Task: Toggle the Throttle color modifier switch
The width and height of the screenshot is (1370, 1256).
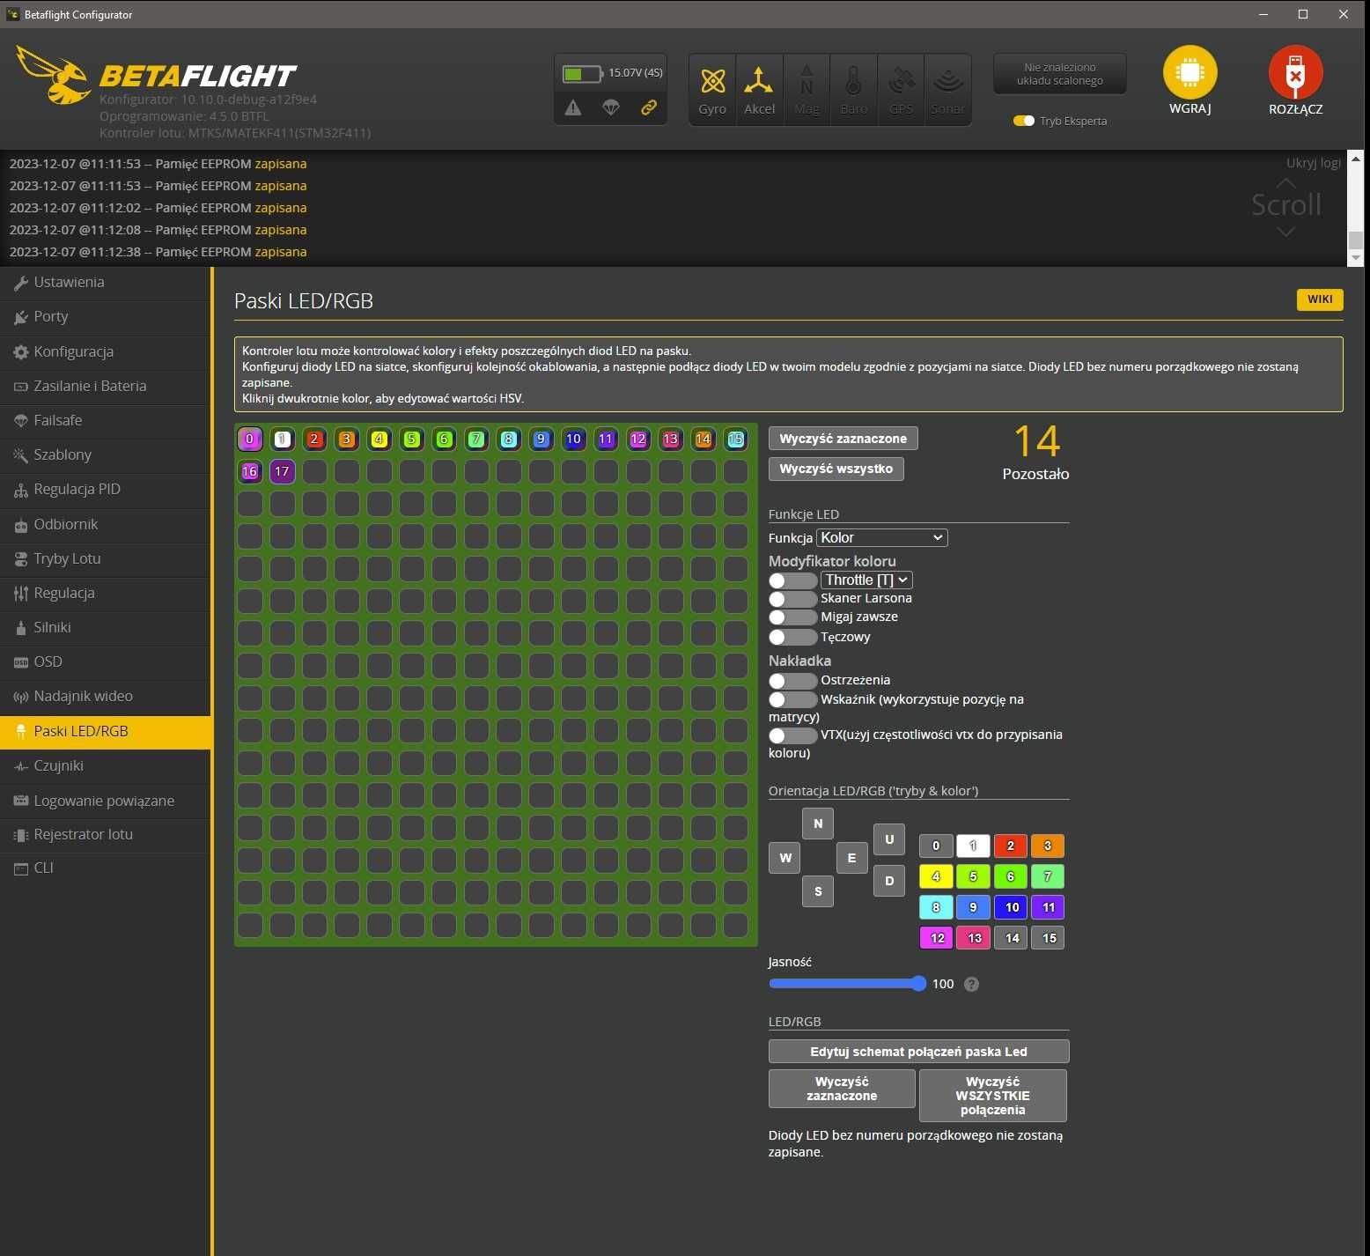Action: (x=792, y=580)
